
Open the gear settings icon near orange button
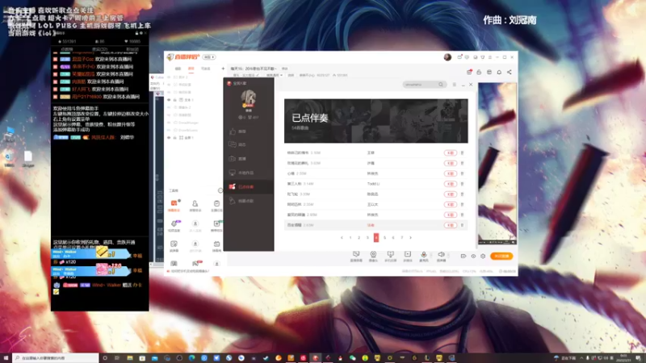click(483, 256)
